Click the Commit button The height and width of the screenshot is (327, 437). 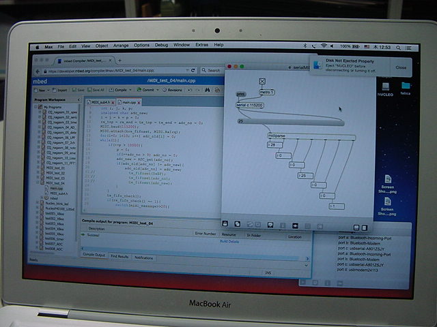pyautogui.click(x=145, y=90)
